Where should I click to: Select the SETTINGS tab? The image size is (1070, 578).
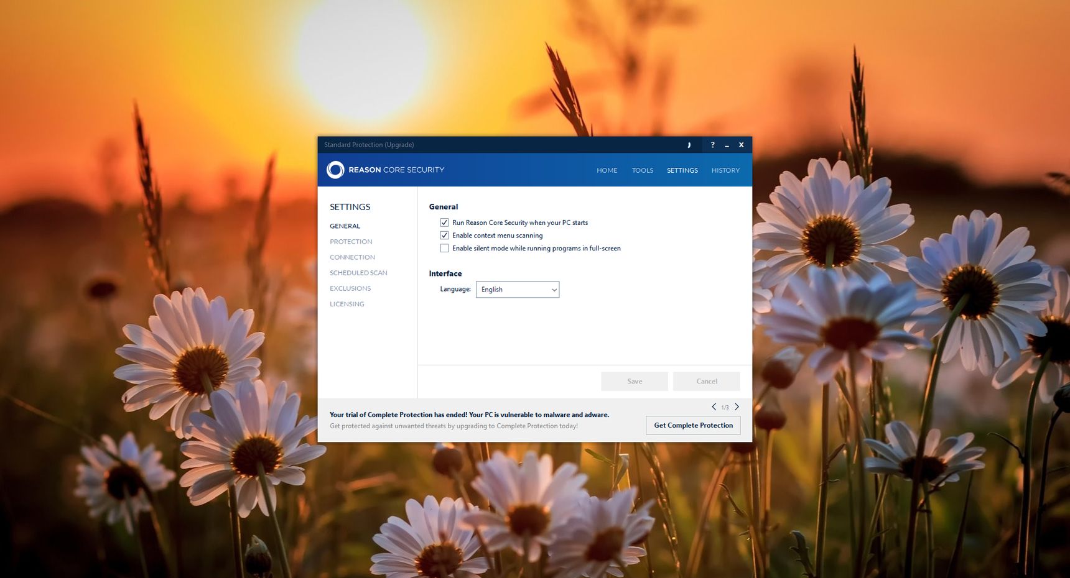(682, 170)
